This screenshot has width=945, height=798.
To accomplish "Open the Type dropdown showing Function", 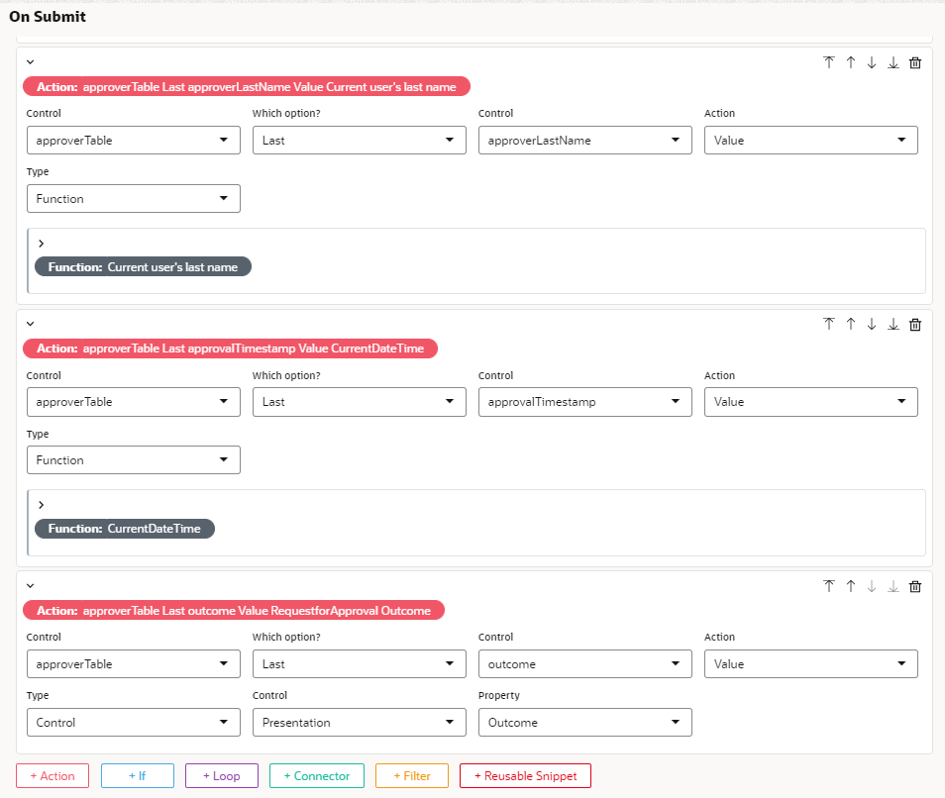I will 133,198.
